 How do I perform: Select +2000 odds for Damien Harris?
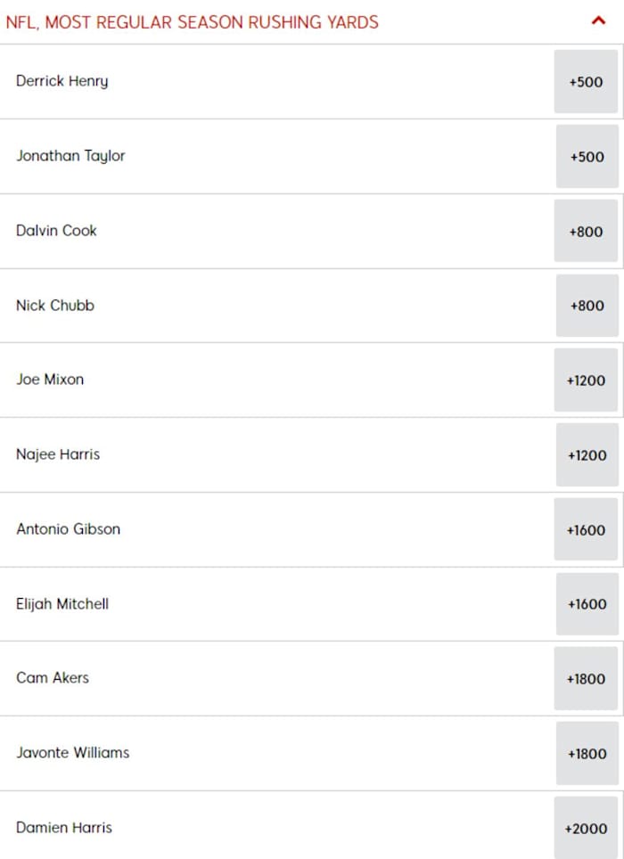coord(587,827)
